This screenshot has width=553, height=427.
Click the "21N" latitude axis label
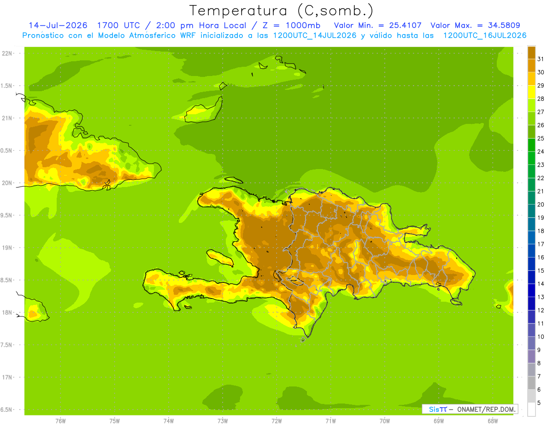coord(7,118)
